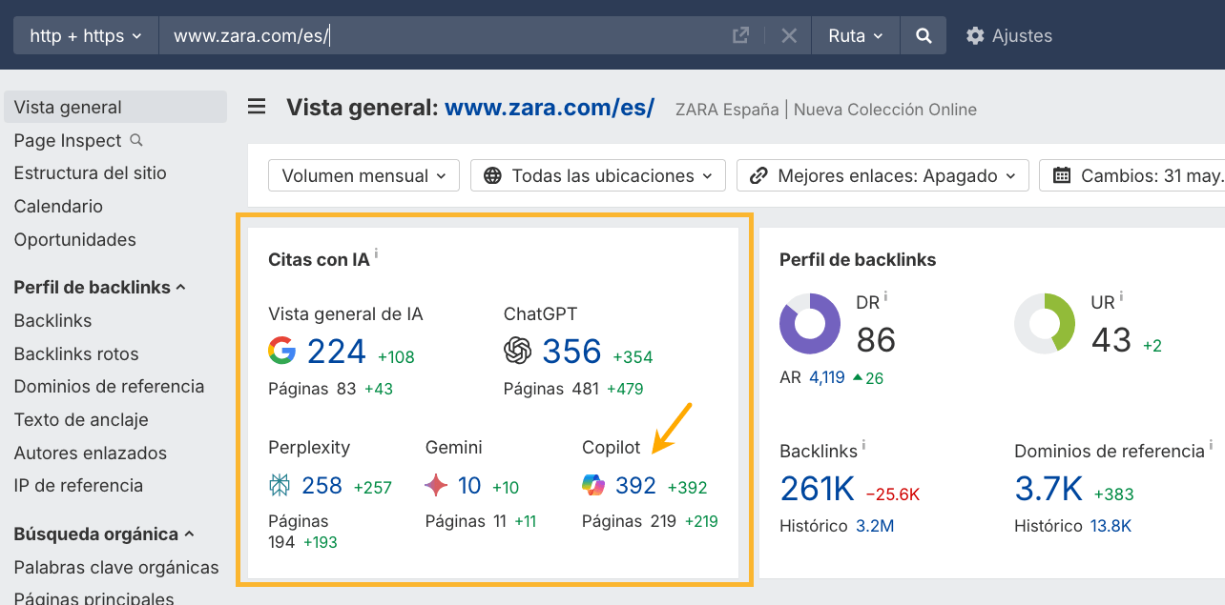Click the DR donut chart
This screenshot has height=605, width=1225.
click(x=810, y=324)
